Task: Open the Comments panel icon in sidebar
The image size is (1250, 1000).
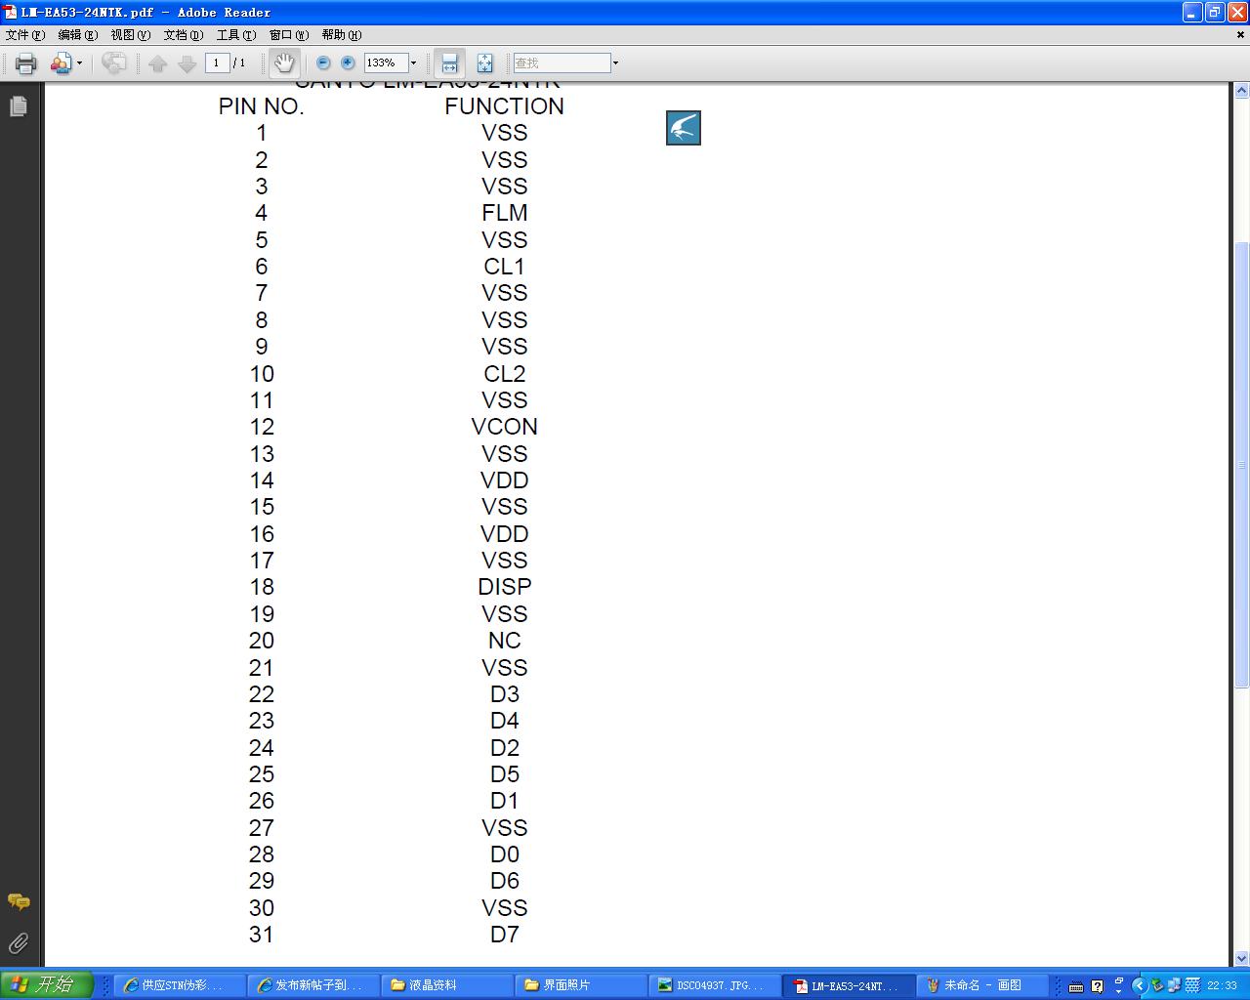Action: pyautogui.click(x=18, y=901)
